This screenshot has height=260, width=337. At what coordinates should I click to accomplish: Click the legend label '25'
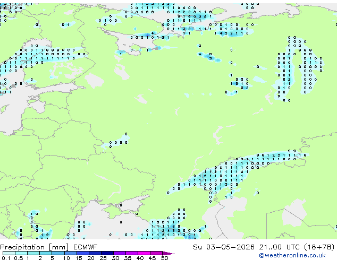tap(103, 258)
